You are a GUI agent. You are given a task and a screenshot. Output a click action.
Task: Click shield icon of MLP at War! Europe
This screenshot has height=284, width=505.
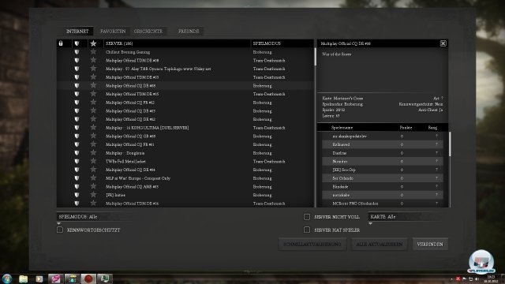point(77,178)
